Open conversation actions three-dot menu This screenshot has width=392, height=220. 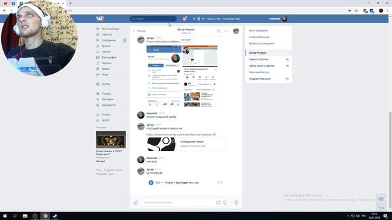coord(226,31)
